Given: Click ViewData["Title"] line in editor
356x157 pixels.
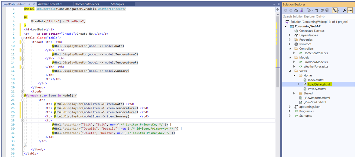Looking at the screenshot, I should point(58,21).
